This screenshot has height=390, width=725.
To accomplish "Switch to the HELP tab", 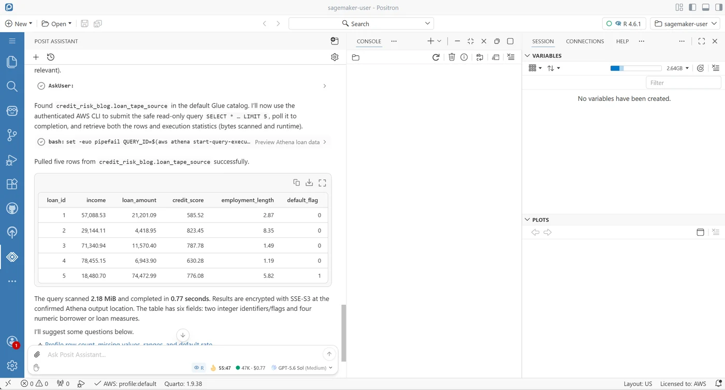I will (x=622, y=41).
